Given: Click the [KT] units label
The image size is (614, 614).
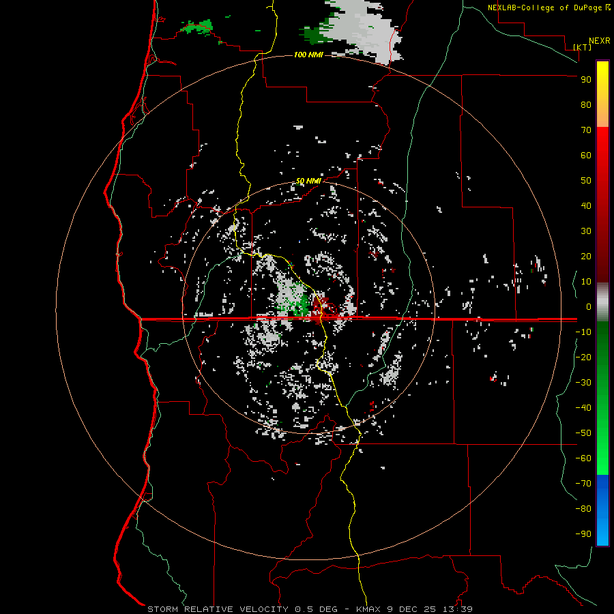Looking at the screenshot, I should [582, 47].
